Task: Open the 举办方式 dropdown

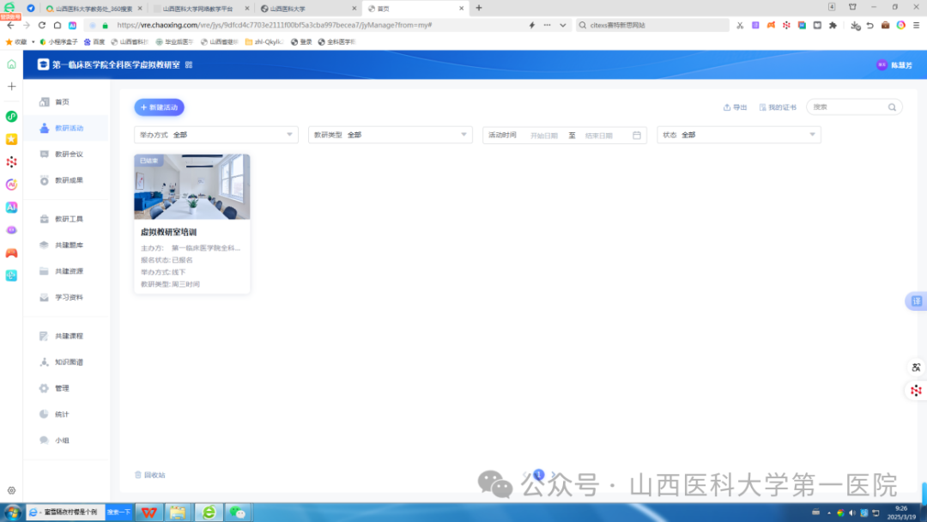Action: click(x=216, y=135)
